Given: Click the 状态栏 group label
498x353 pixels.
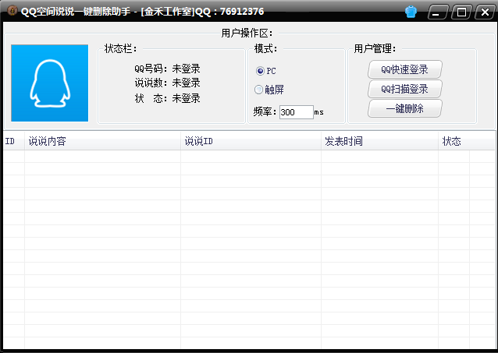Looking at the screenshot, I should click(121, 48).
